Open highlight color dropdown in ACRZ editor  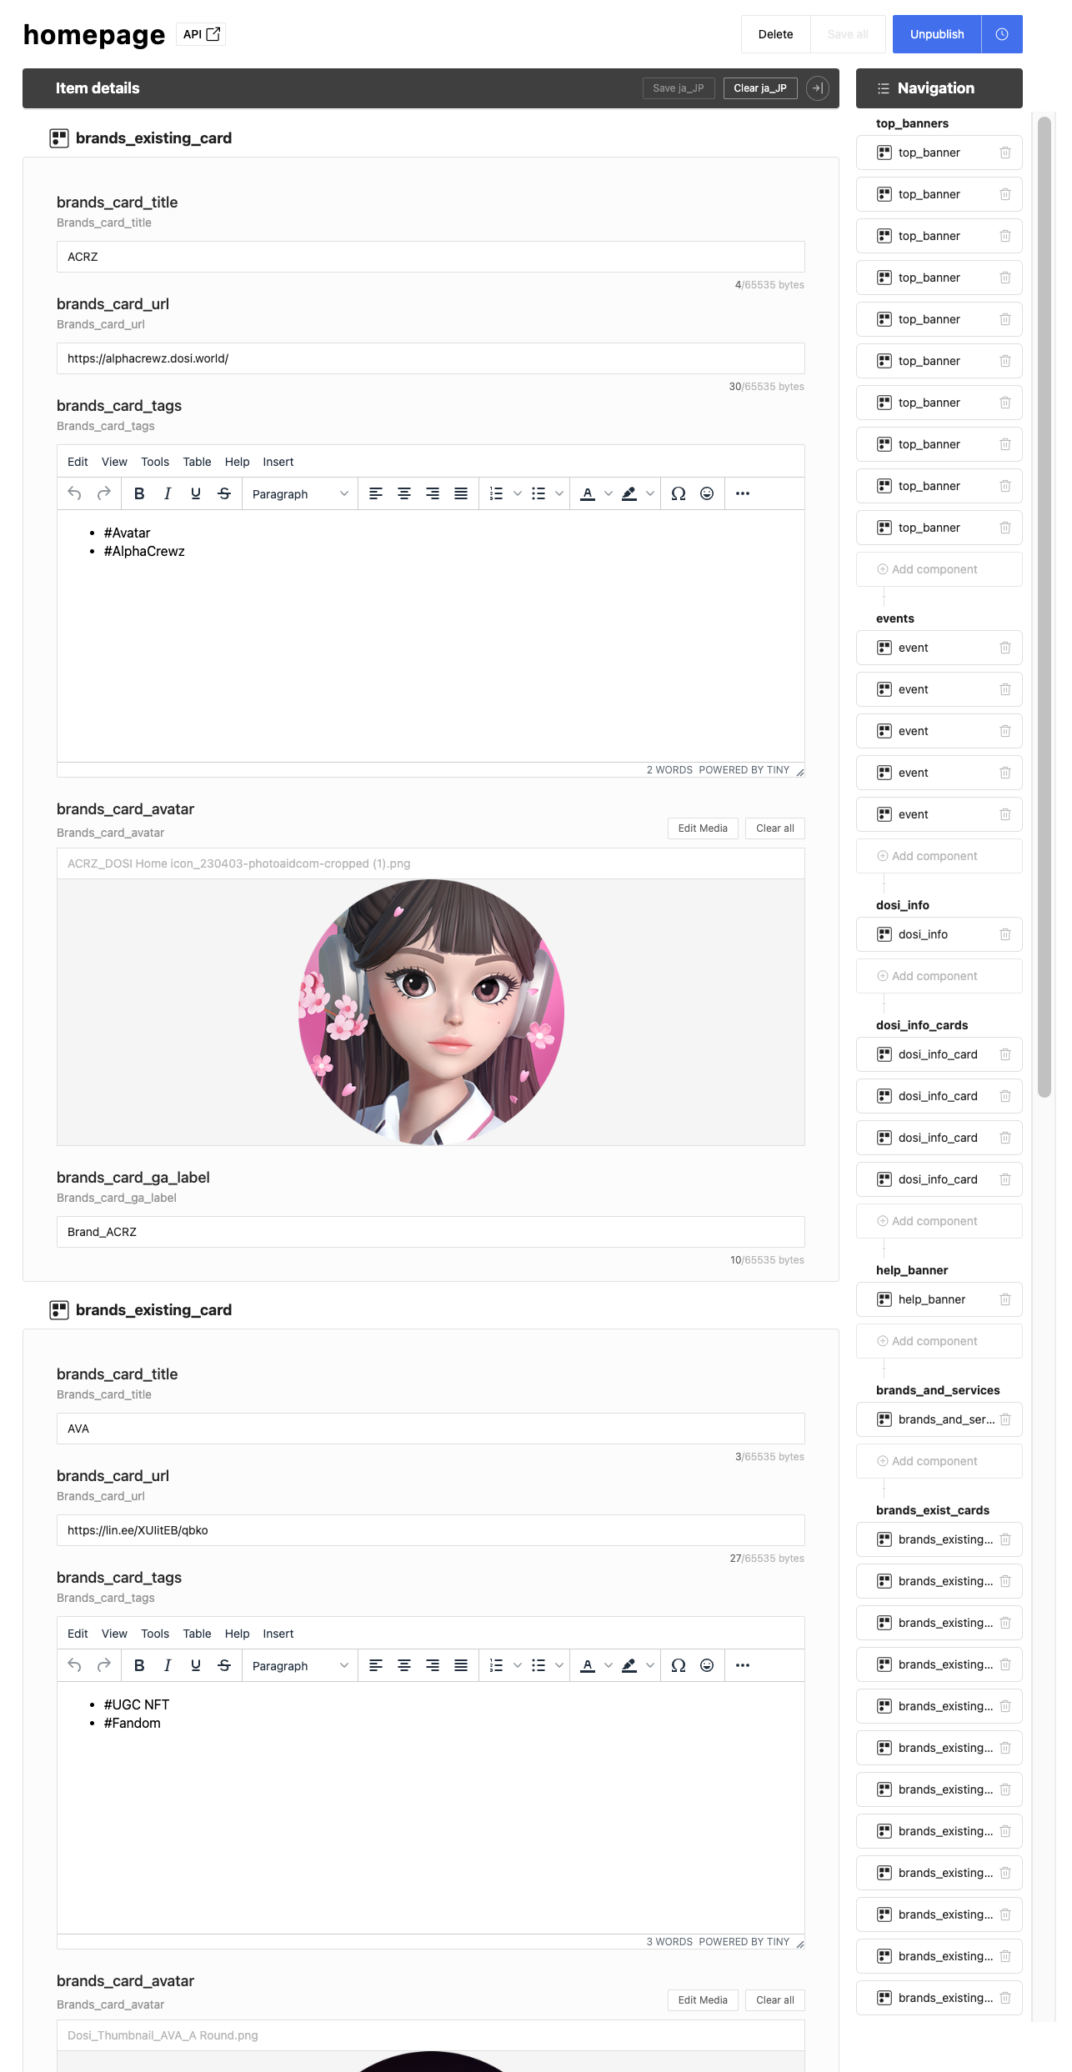(650, 493)
